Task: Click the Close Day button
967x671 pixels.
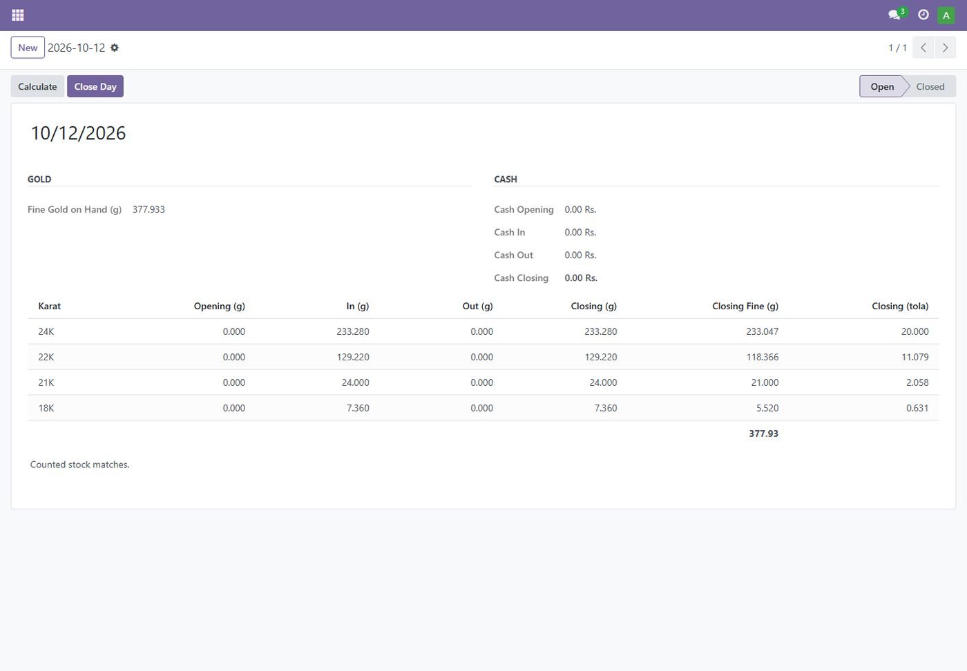Action: (95, 86)
